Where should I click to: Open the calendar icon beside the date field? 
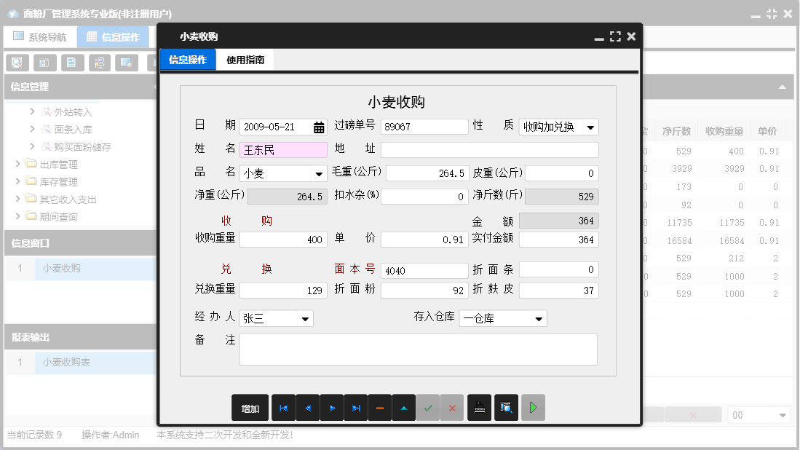(x=320, y=126)
